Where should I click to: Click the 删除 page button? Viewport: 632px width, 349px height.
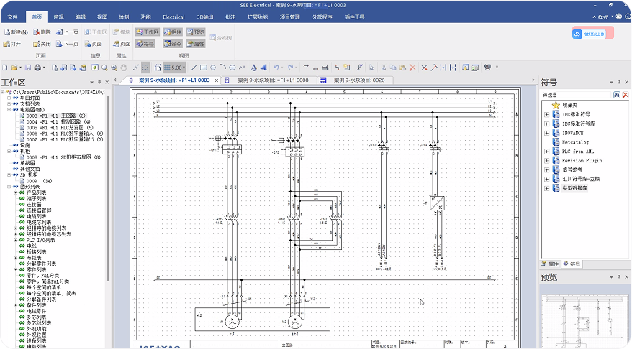pyautogui.click(x=42, y=32)
